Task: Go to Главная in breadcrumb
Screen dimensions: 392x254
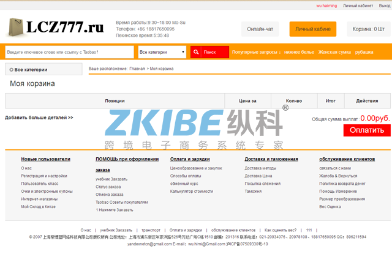Action: [137, 69]
